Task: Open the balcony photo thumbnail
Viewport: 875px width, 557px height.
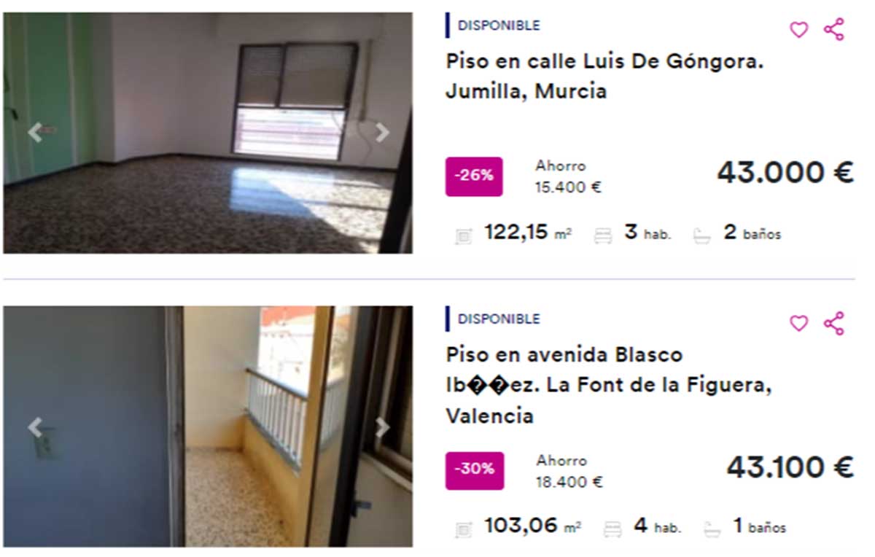Action: [208, 426]
